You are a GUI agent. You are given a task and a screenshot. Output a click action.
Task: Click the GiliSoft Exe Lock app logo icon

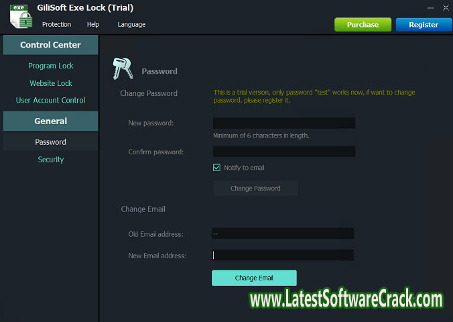[x=21, y=16]
